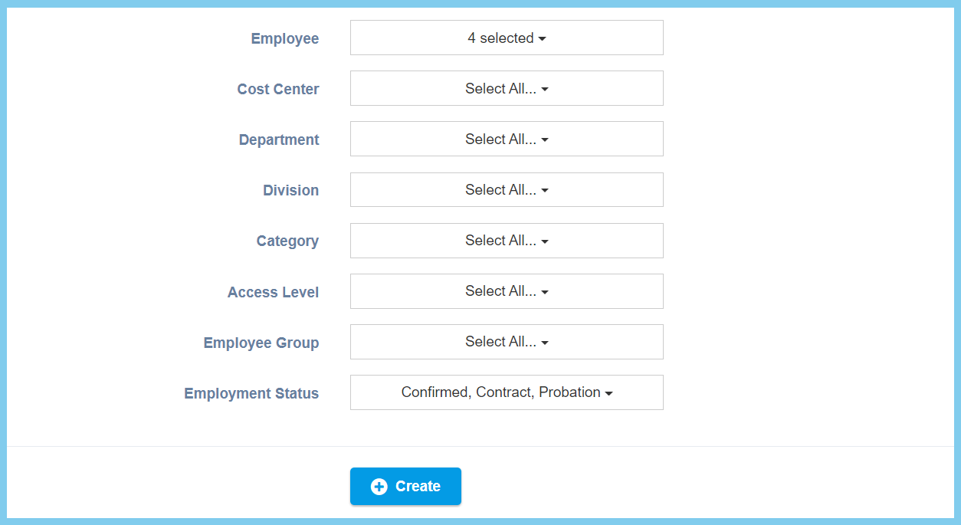Click the caret arrow after 'Confirmed, Contract, Probation'

click(x=609, y=393)
